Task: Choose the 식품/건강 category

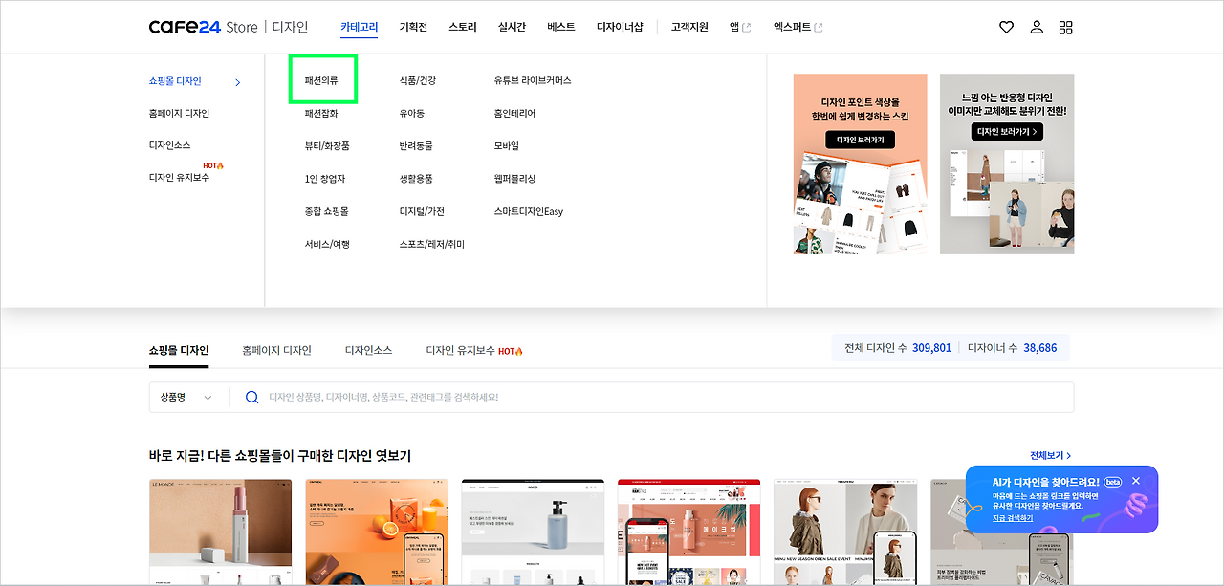Action: (418, 80)
